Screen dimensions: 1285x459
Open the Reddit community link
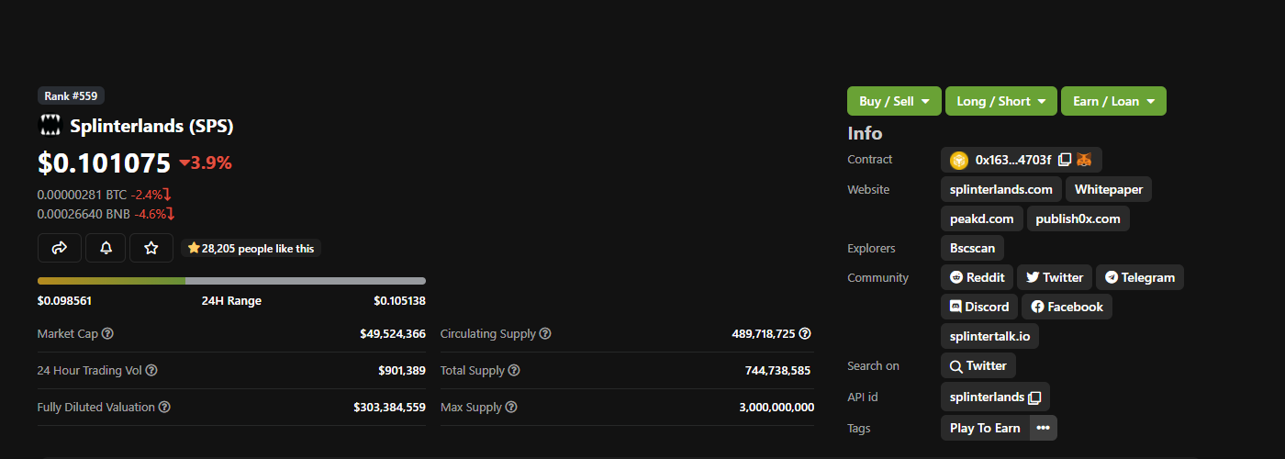[977, 277]
